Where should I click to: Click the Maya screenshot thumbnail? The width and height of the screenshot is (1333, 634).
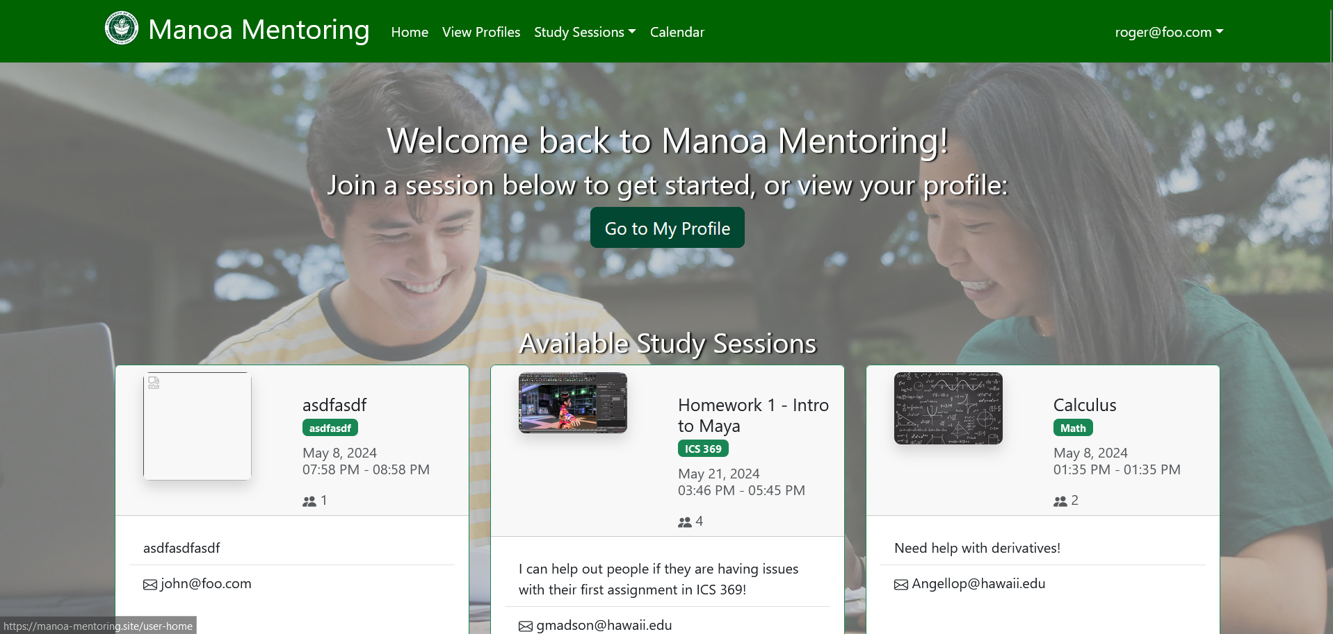click(573, 403)
